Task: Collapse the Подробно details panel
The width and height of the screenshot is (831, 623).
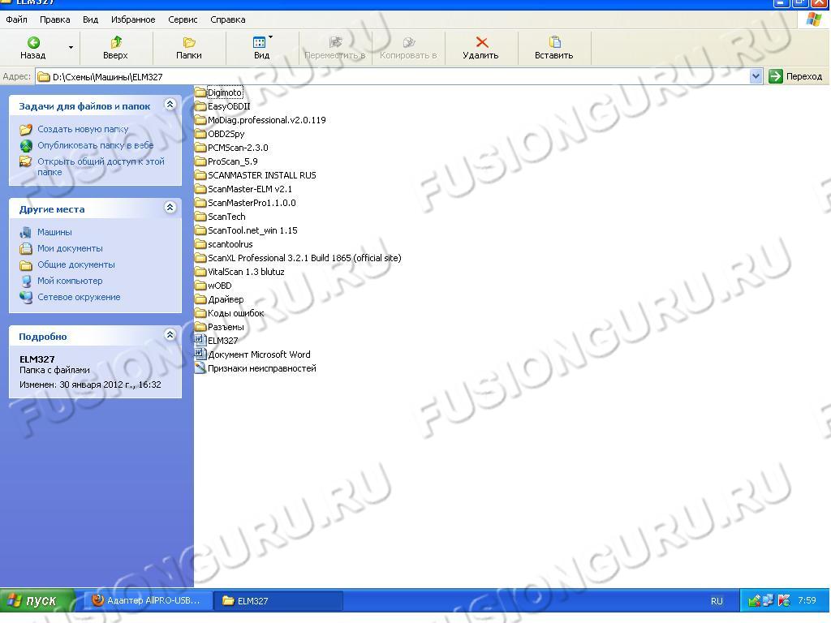Action: click(x=170, y=335)
